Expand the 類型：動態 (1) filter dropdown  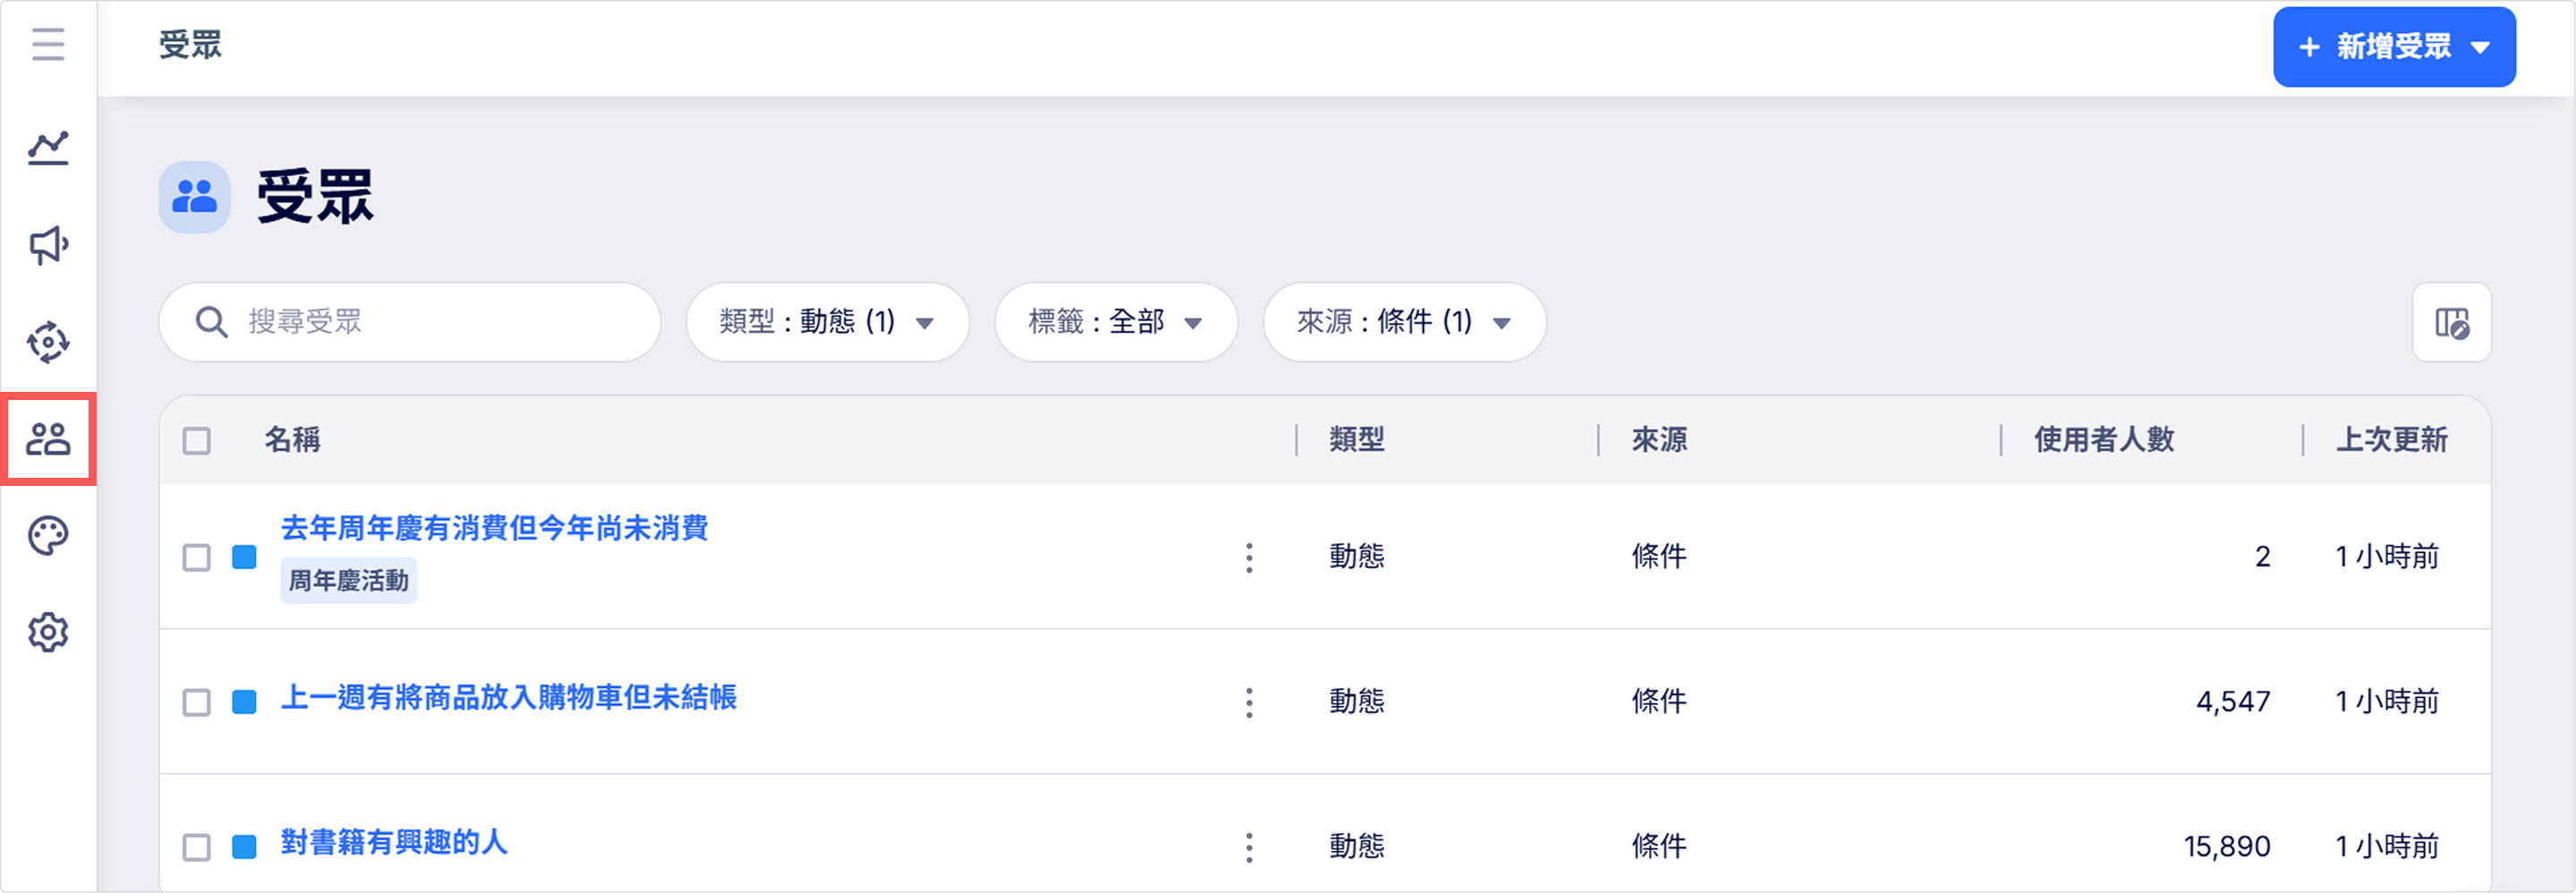(x=827, y=322)
